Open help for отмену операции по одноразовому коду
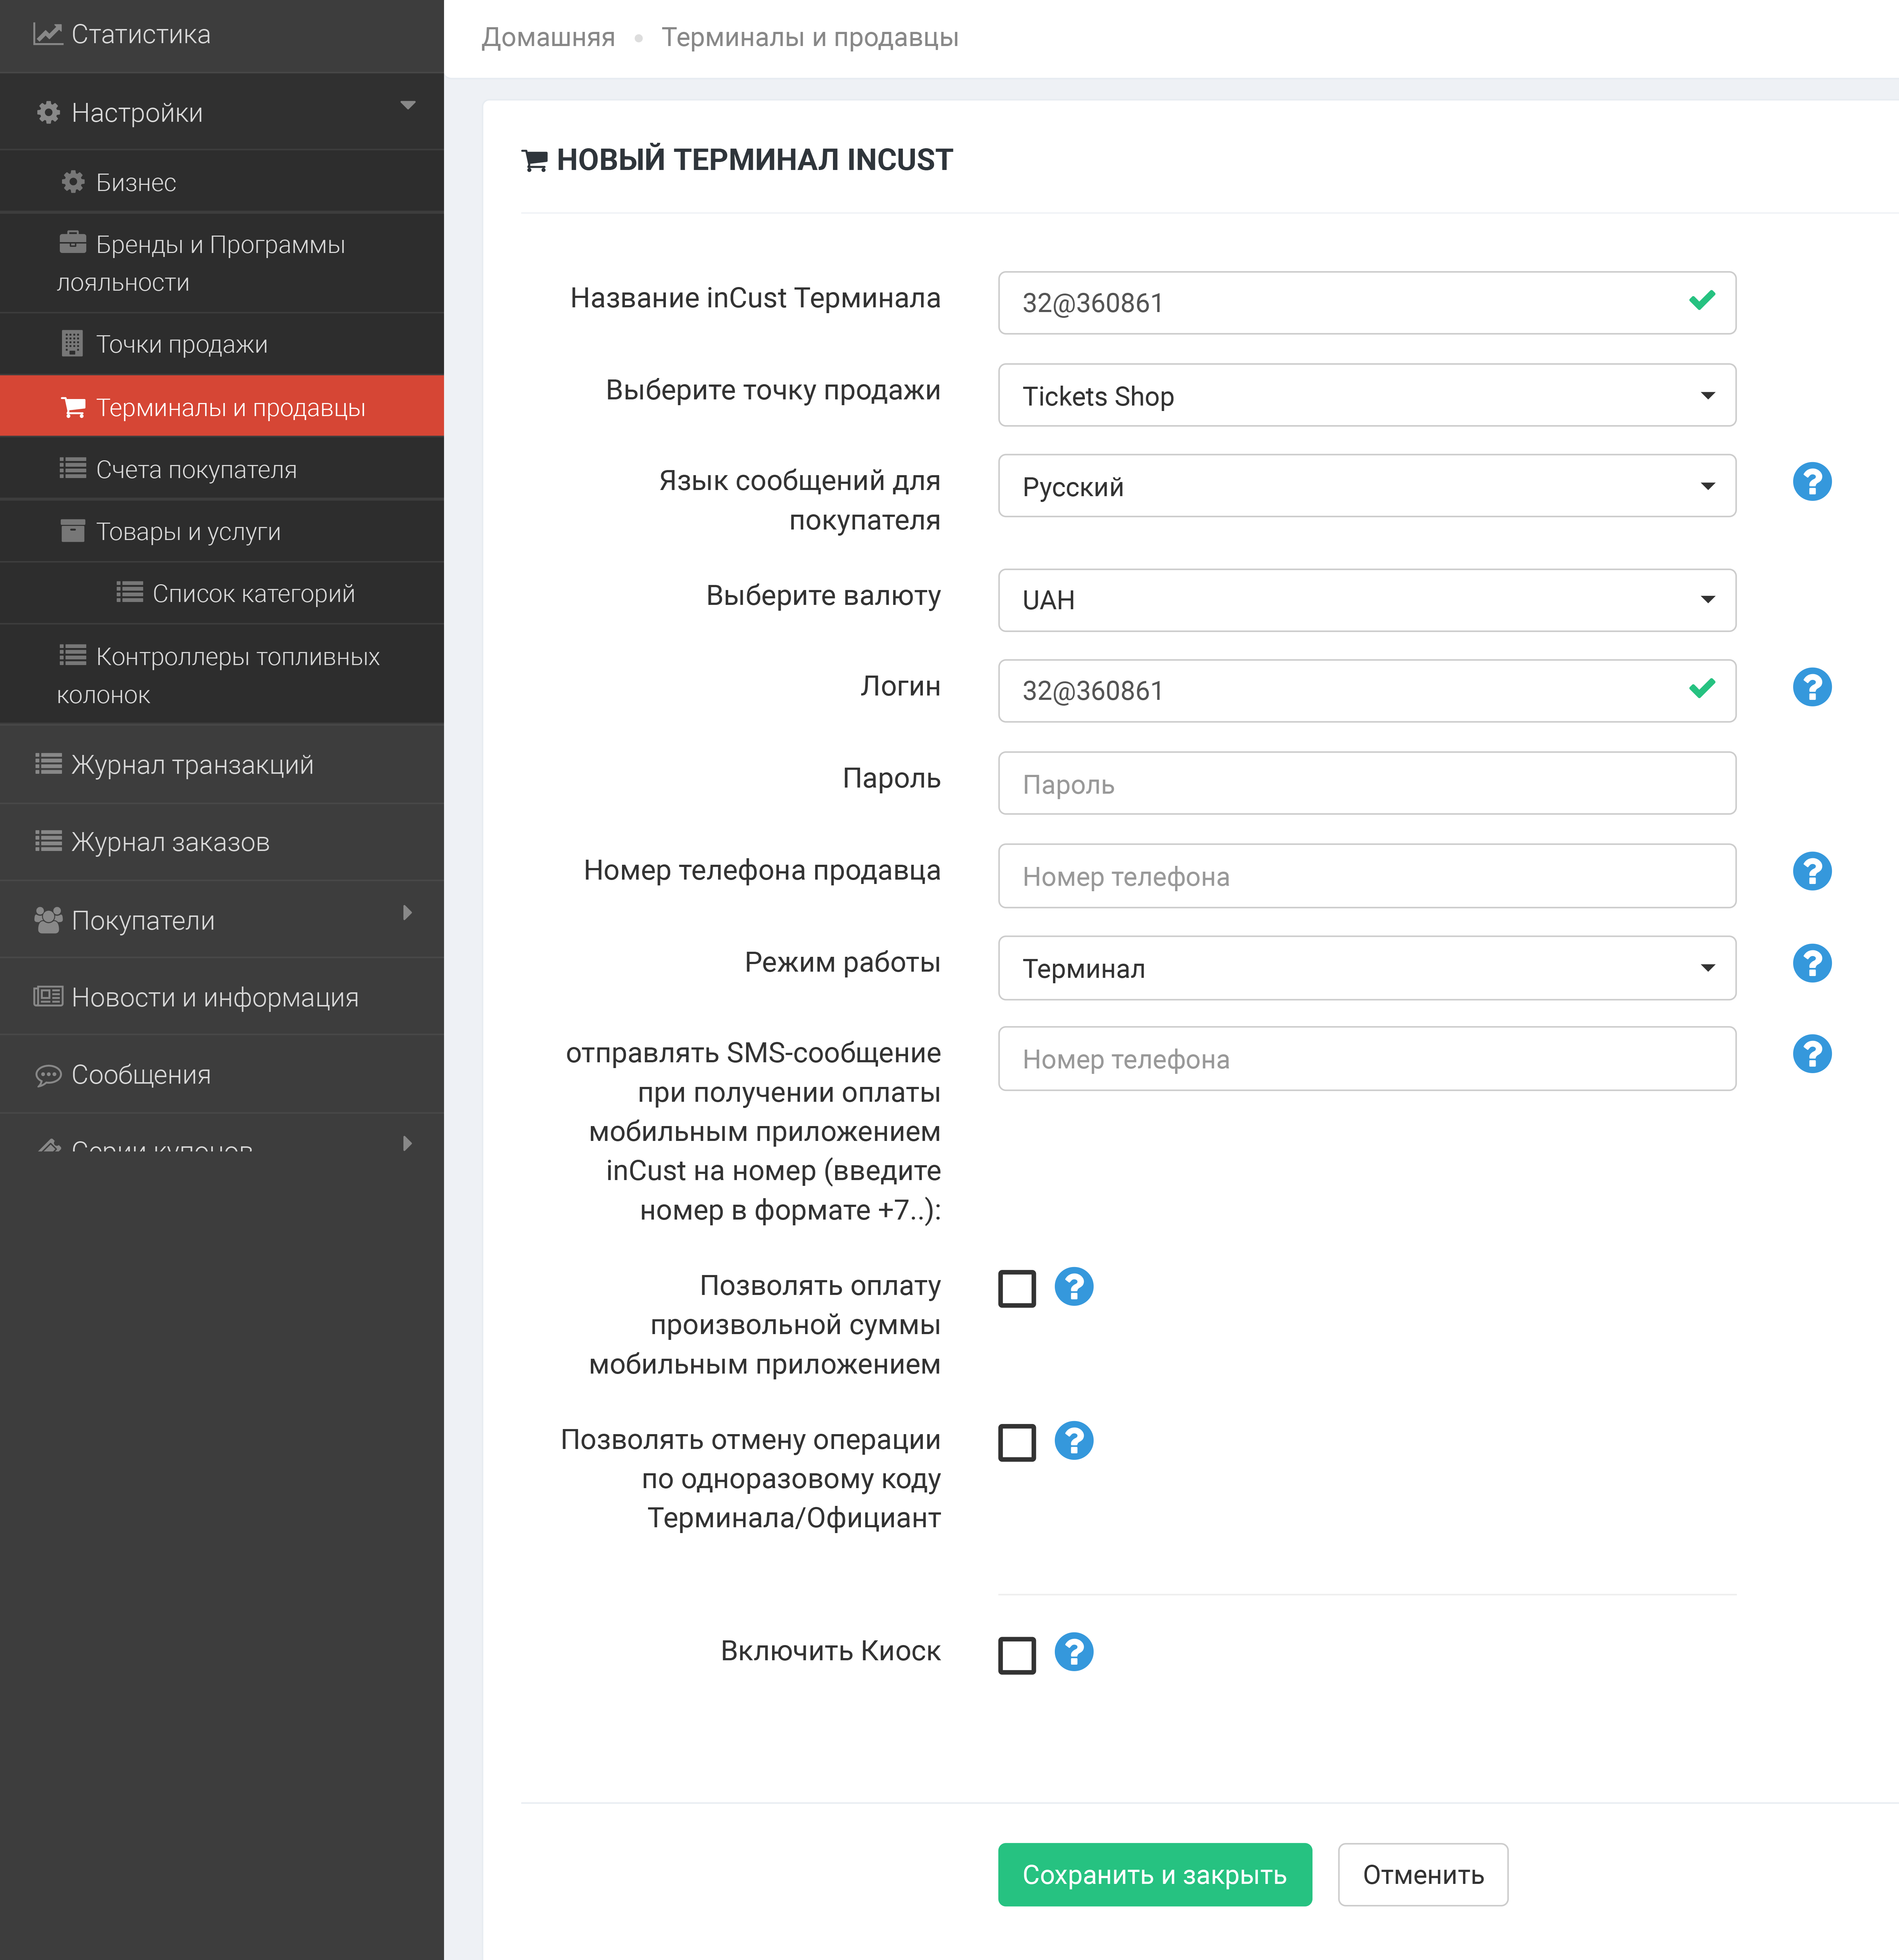Viewport: 1899px width, 1960px height. pyautogui.click(x=1074, y=1441)
